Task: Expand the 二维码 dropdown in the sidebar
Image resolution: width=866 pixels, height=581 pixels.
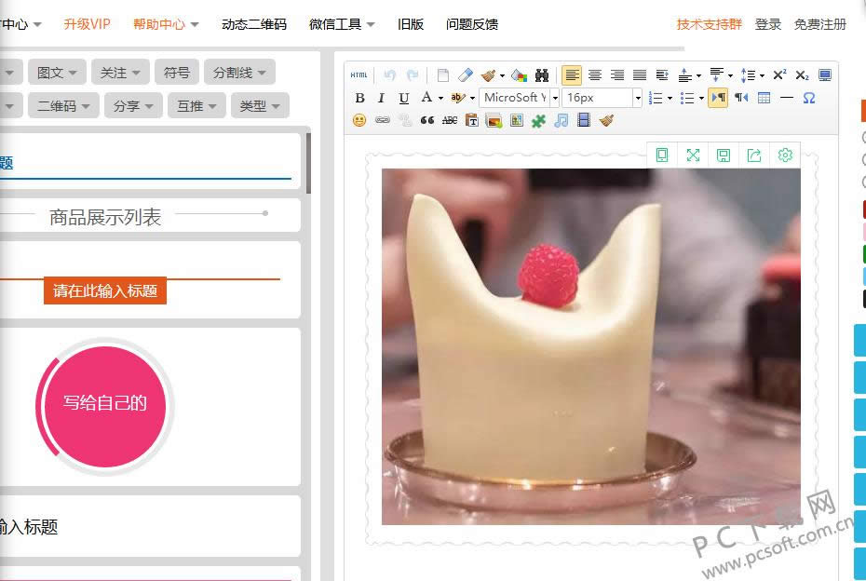Action: [62, 105]
